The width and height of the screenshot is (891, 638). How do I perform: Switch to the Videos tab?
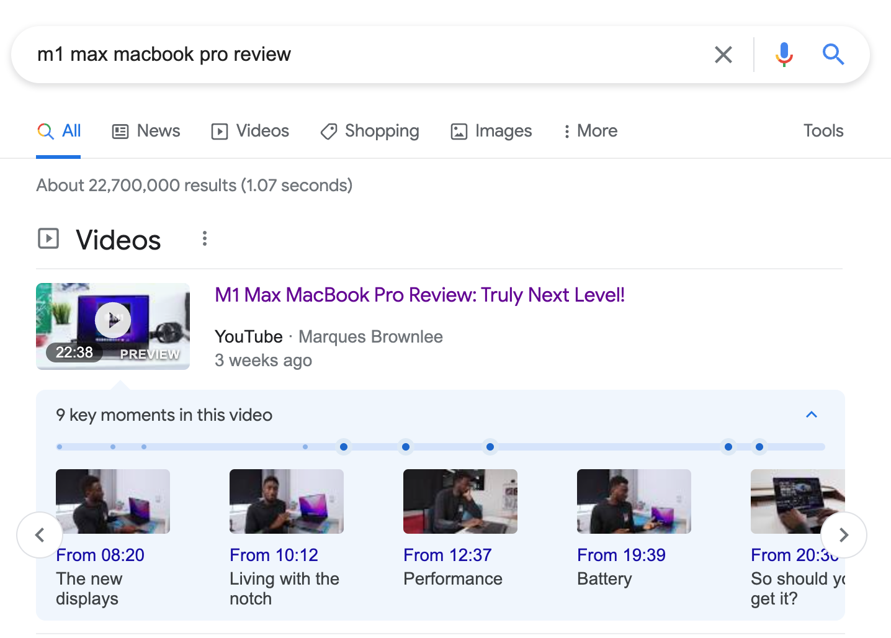point(250,131)
